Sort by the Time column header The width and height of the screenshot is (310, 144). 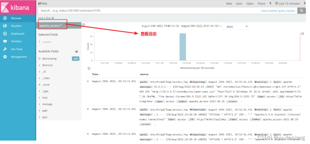96,74
